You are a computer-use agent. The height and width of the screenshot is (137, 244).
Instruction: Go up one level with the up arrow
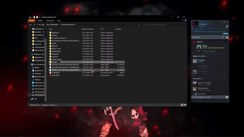coord(40,24)
